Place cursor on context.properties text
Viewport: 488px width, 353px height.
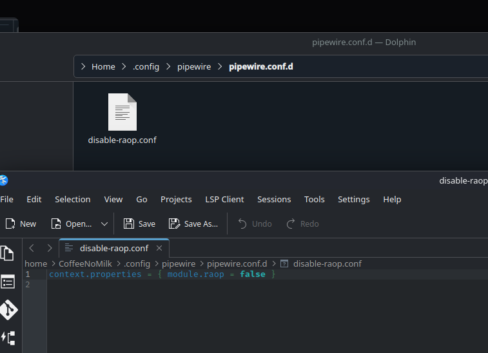95,274
